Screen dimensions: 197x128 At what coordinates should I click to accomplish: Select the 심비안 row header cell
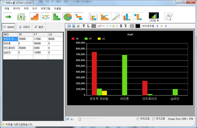click(10, 53)
